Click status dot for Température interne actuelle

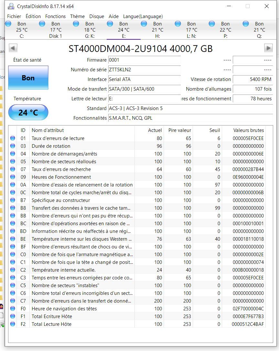pyautogui.click(x=13, y=270)
